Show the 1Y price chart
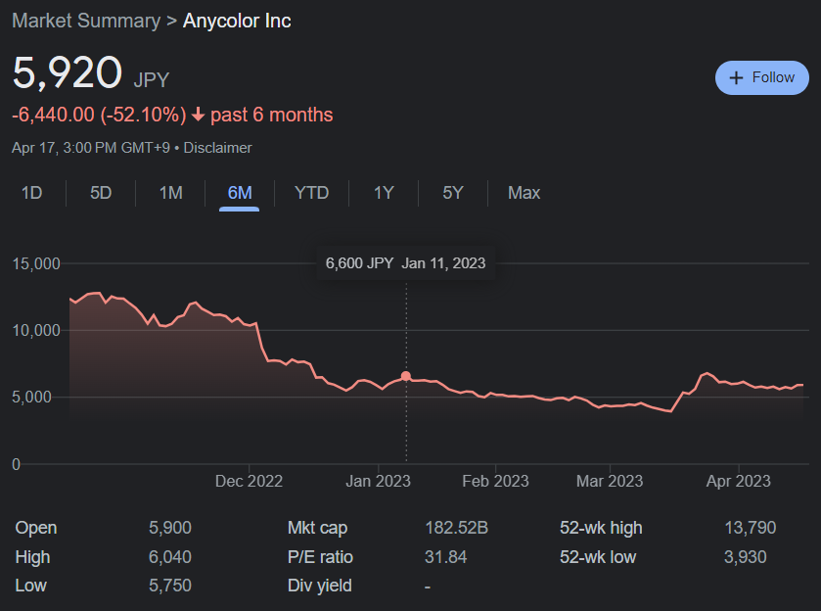The height and width of the screenshot is (611, 821). 384,193
